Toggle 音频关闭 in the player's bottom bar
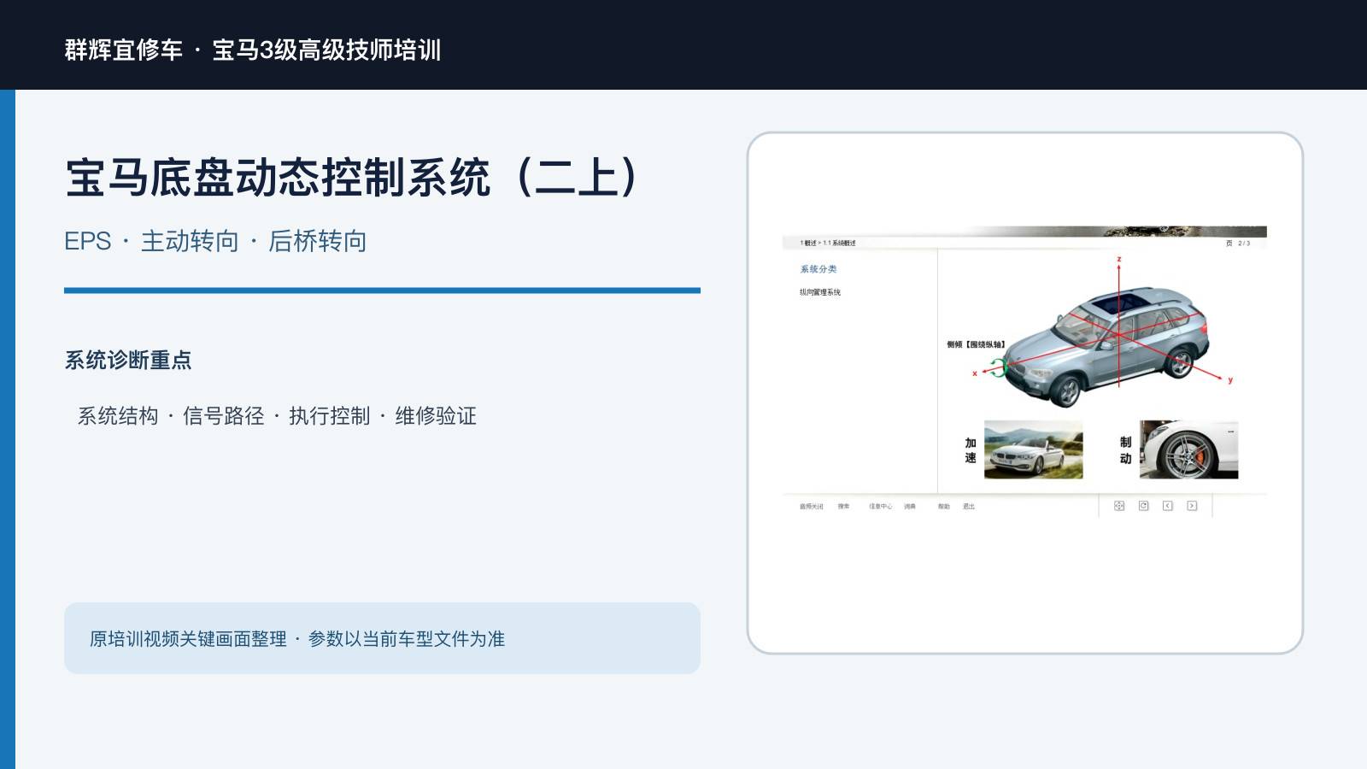The height and width of the screenshot is (769, 1367). (812, 507)
